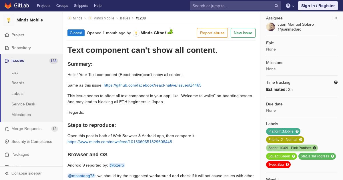The height and width of the screenshot is (180, 343).
Task: Click the Minds Mobile icon in the breadcrumb
Action: [90, 18]
